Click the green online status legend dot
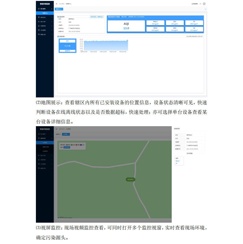The image size is (243, 244). [x=72, y=145]
